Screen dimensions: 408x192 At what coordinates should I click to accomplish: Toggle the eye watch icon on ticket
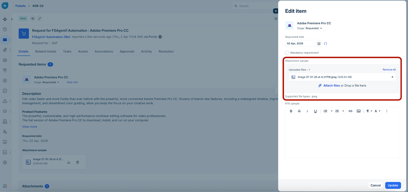coord(33,18)
